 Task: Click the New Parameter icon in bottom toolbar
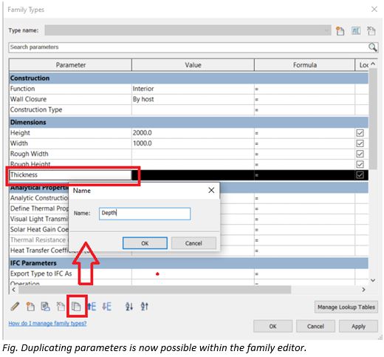30,307
